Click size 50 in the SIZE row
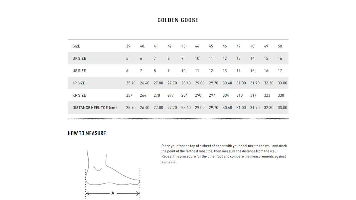The width and height of the screenshot is (356, 200). pos(280,46)
